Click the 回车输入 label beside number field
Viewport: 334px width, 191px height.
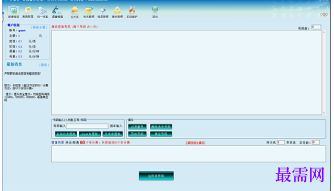click(116, 126)
